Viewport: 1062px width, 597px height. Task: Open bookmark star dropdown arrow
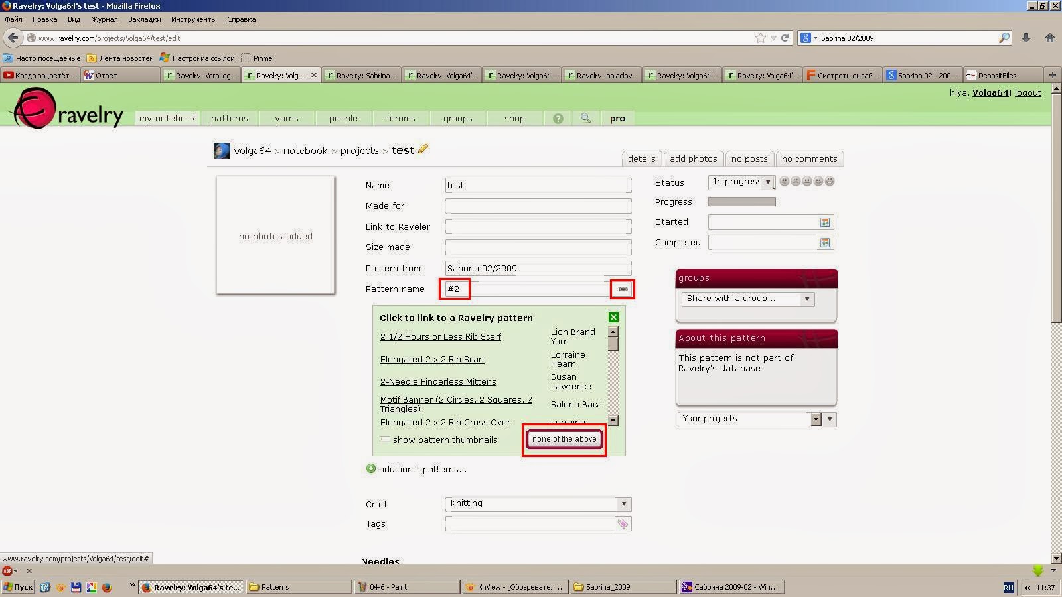pyautogui.click(x=773, y=38)
